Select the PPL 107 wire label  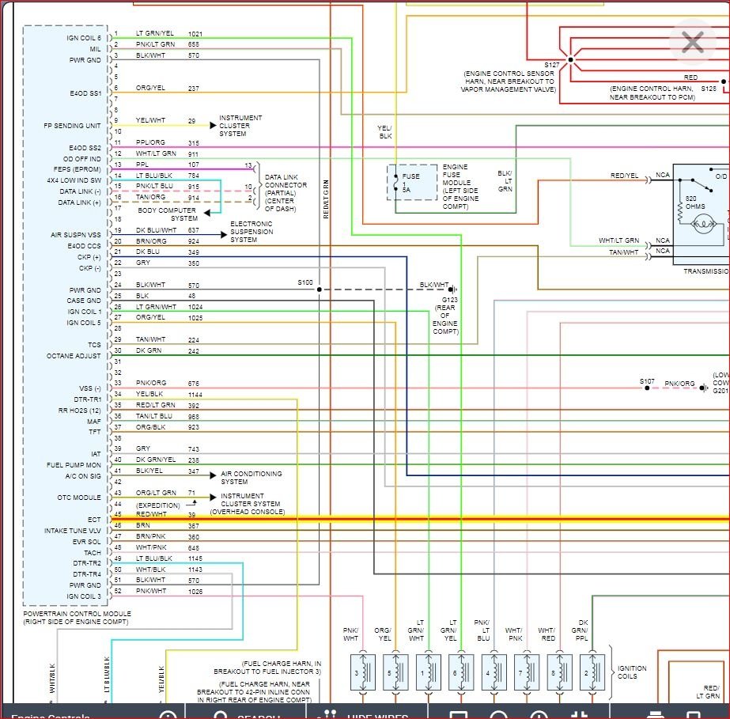[x=167, y=165]
